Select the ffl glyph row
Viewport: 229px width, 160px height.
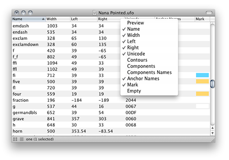click(111, 69)
